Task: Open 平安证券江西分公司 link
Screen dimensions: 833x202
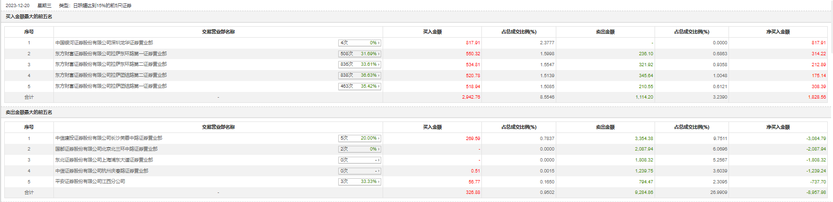Action: [90, 182]
